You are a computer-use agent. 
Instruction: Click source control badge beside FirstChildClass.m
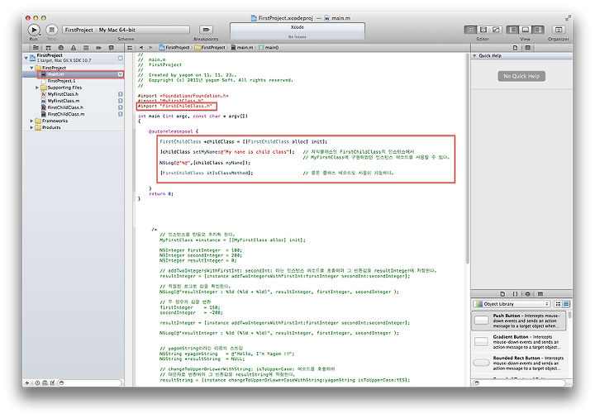pyautogui.click(x=121, y=114)
